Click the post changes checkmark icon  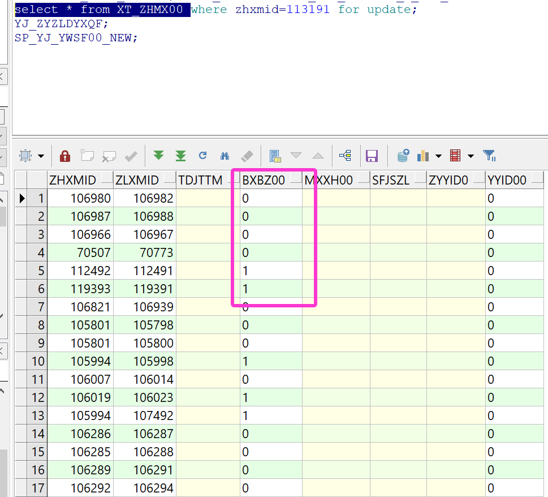131,156
